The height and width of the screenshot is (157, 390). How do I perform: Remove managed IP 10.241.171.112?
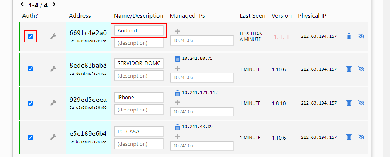point(177,93)
